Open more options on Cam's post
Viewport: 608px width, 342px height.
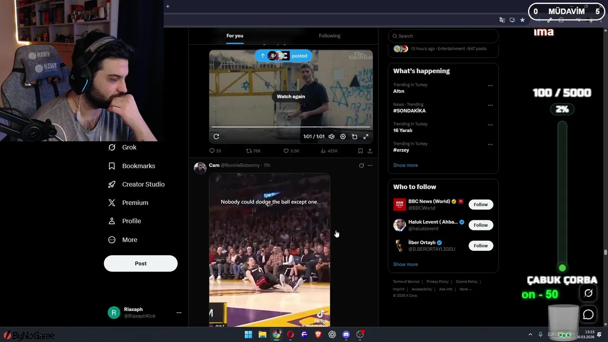(x=370, y=165)
